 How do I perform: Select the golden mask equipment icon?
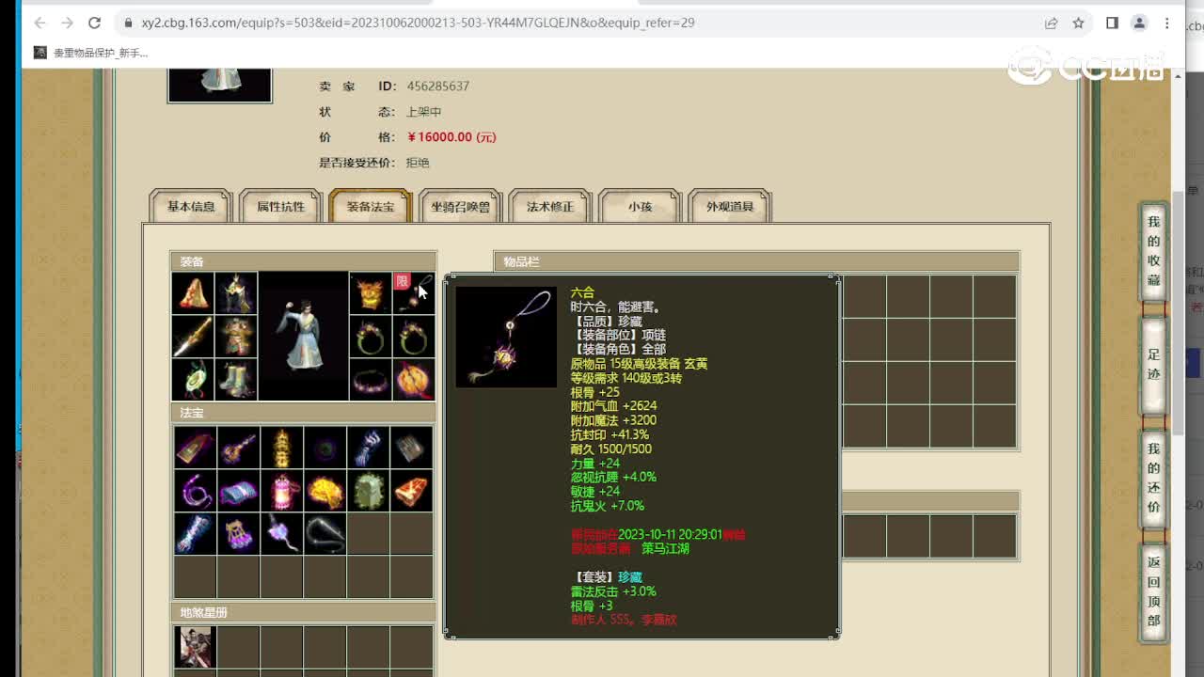[370, 293]
